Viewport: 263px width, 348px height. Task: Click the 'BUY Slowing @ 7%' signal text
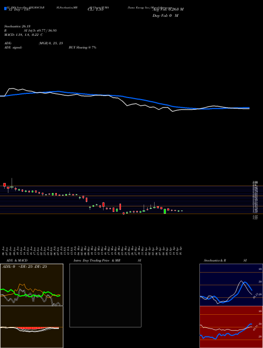coord(83,47)
